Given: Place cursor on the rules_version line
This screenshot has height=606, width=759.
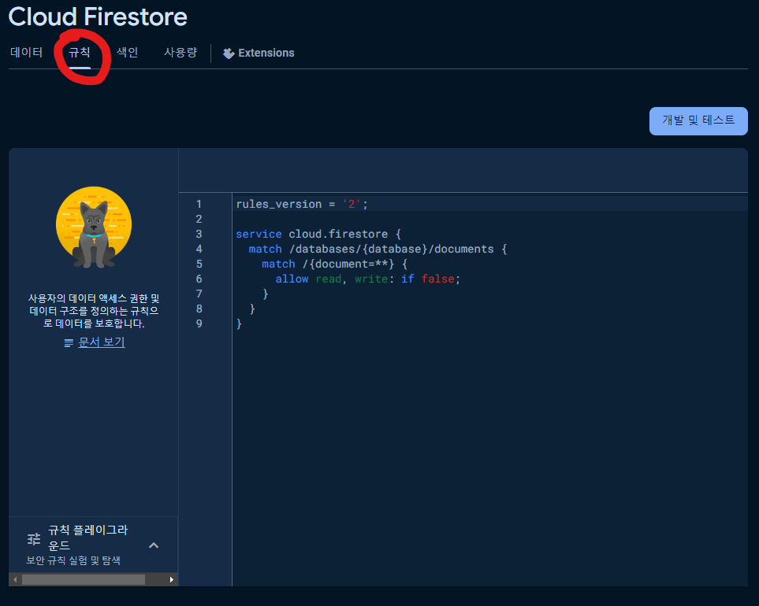Looking at the screenshot, I should point(300,203).
